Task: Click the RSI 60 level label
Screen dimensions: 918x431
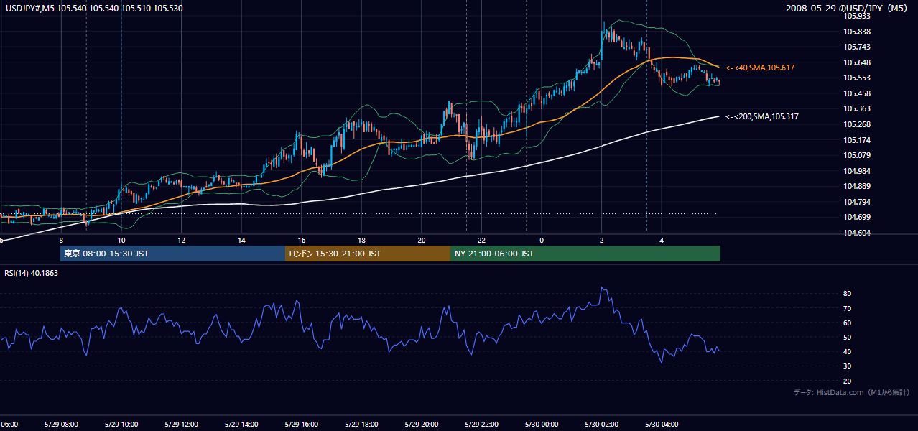Action: (x=847, y=323)
